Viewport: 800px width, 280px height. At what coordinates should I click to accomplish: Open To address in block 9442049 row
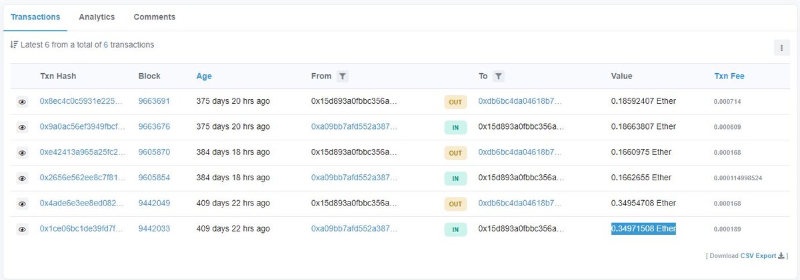[x=520, y=203]
